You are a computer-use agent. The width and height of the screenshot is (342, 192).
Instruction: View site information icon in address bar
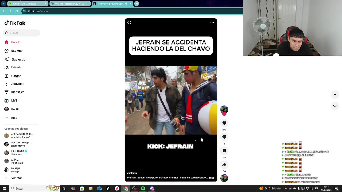(x=24, y=11)
